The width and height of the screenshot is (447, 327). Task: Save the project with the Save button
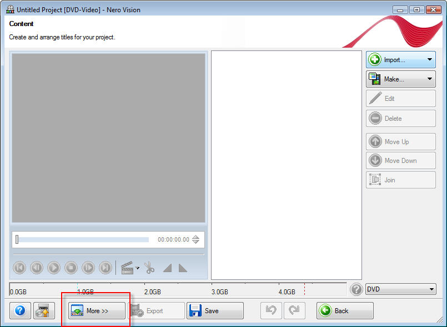click(215, 310)
